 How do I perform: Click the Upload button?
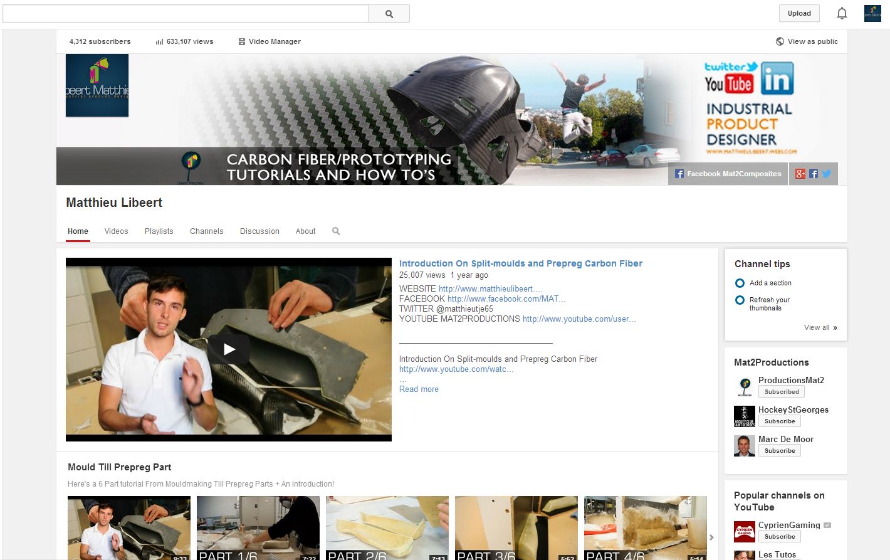798,13
